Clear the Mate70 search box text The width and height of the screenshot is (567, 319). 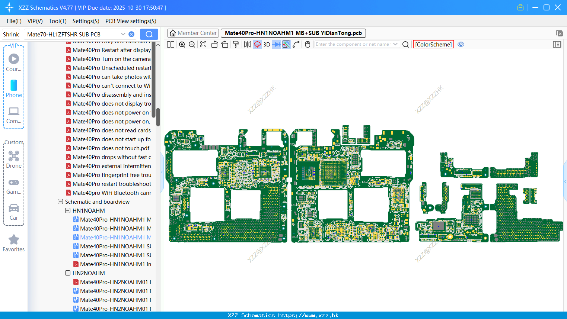[x=131, y=34]
